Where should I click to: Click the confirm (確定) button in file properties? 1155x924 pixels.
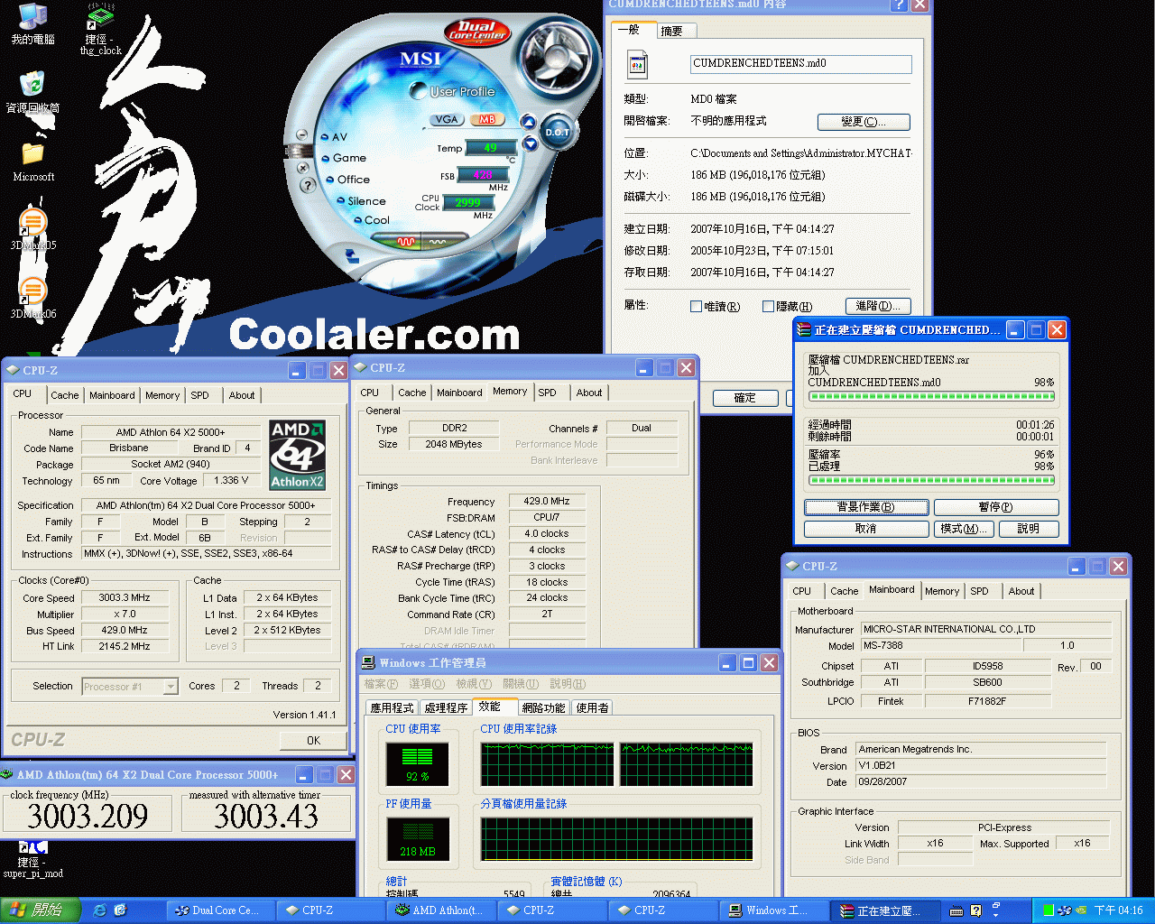(x=745, y=398)
